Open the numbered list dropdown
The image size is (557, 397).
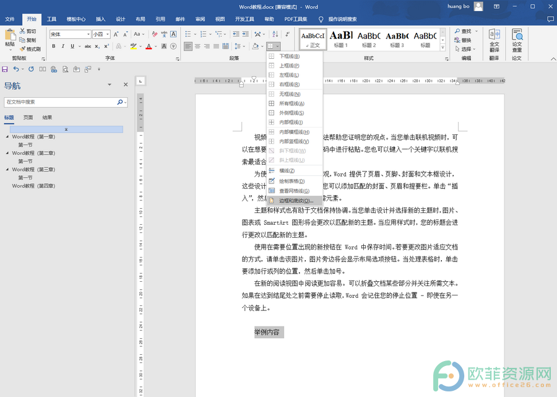click(x=210, y=35)
